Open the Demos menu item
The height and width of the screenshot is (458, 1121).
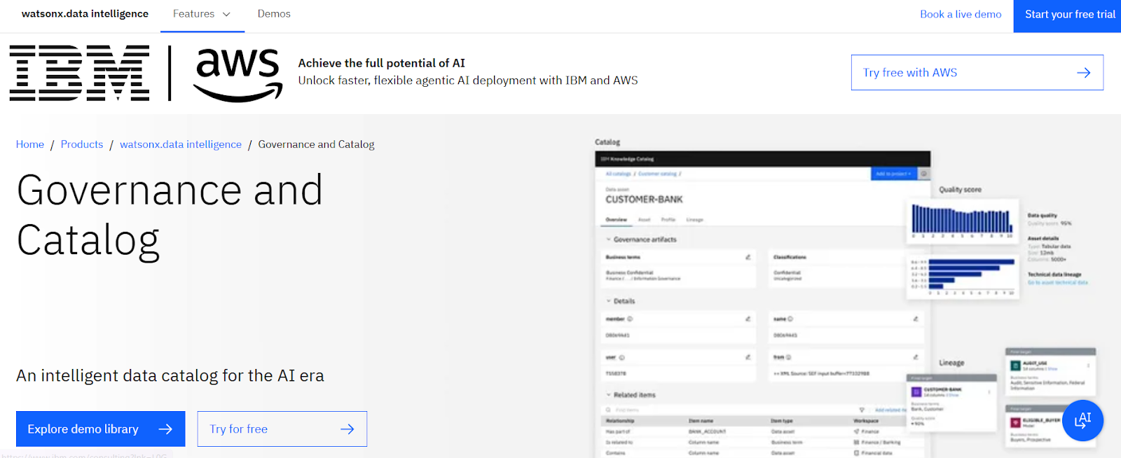(274, 14)
